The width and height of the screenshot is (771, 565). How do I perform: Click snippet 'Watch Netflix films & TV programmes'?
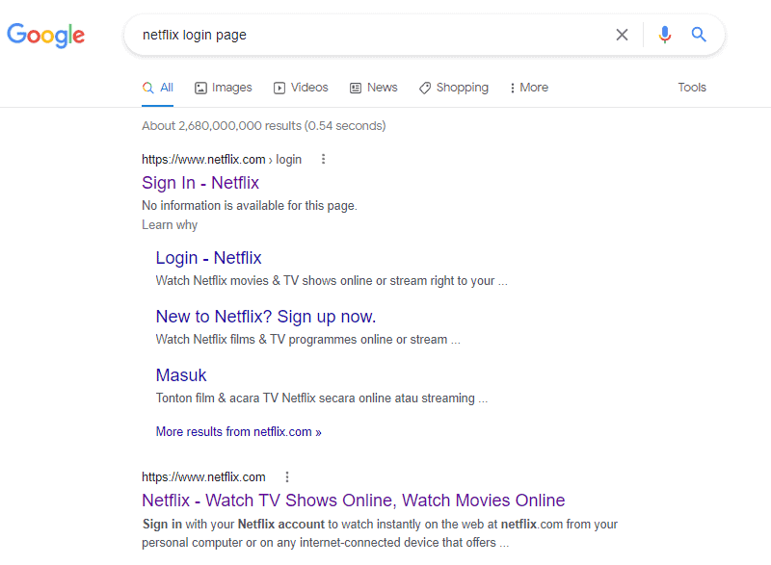pyautogui.click(x=307, y=339)
